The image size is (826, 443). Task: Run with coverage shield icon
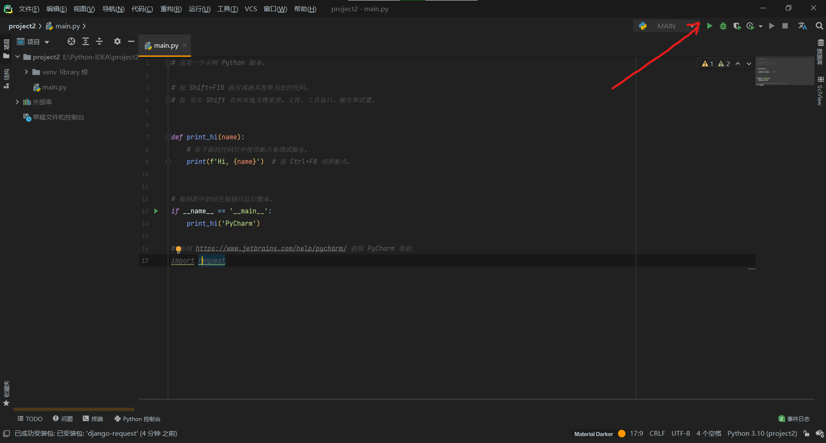coord(737,26)
